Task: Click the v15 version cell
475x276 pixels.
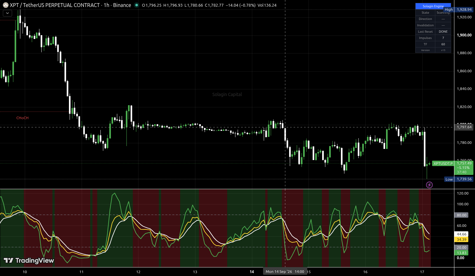Action: coord(443,50)
